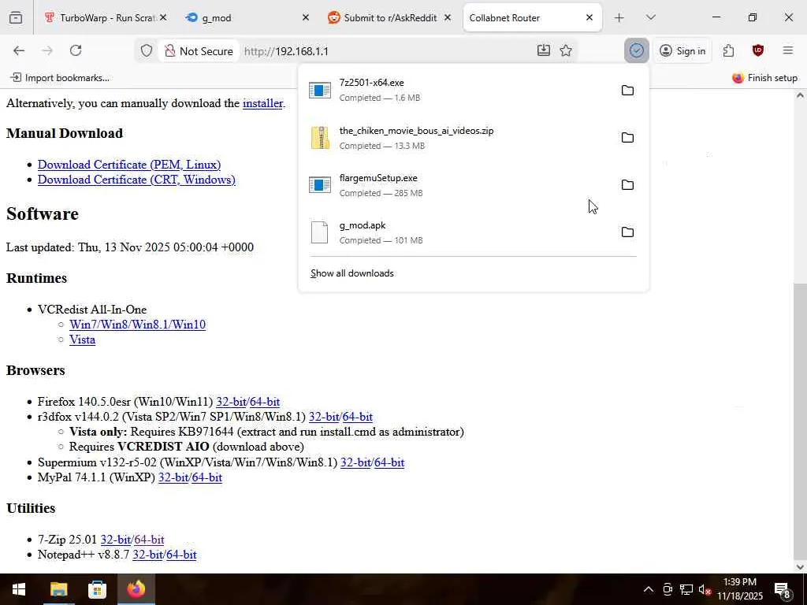This screenshot has height=605, width=807.
Task: Open VCRedist Win7/Win8/Win8.1/Win10 link
Action: (x=137, y=325)
